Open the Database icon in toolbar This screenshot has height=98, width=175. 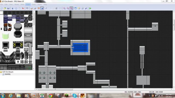tap(75, 8)
